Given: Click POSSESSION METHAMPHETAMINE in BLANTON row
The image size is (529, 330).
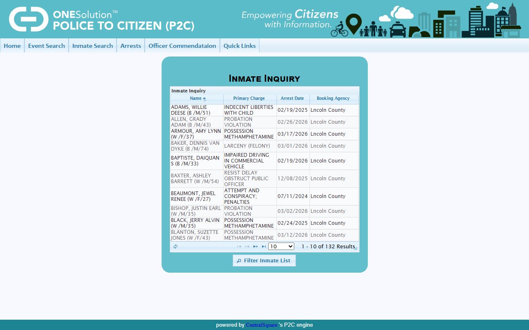Looking at the screenshot, I should click(x=249, y=235).
